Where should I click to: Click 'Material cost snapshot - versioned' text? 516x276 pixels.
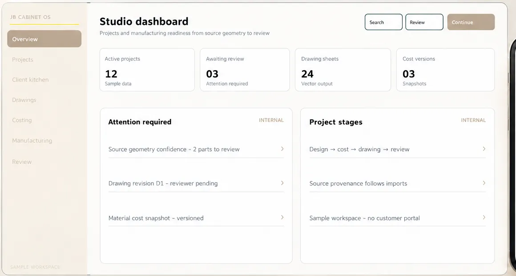(x=156, y=218)
